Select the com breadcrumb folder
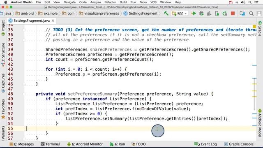 point(68,14)
